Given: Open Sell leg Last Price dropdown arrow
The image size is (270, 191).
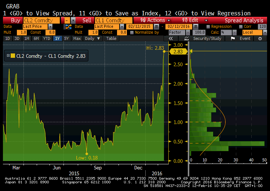Looking at the screenshot, I should (x=122, y=27).
